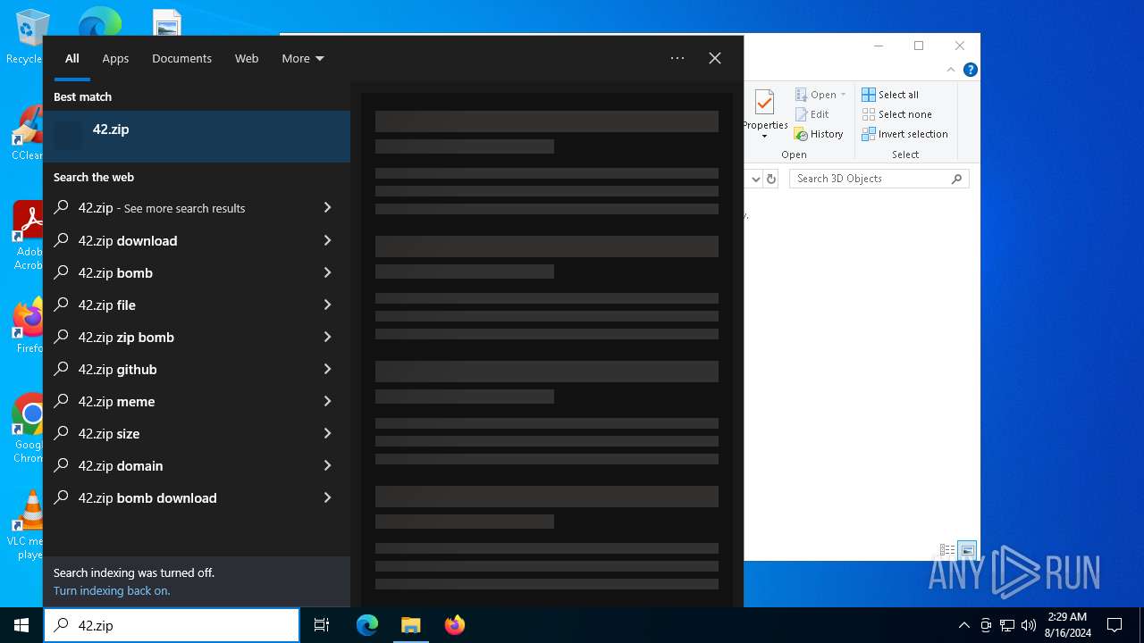
Task: Open the search panel options ellipsis
Action: point(677,58)
